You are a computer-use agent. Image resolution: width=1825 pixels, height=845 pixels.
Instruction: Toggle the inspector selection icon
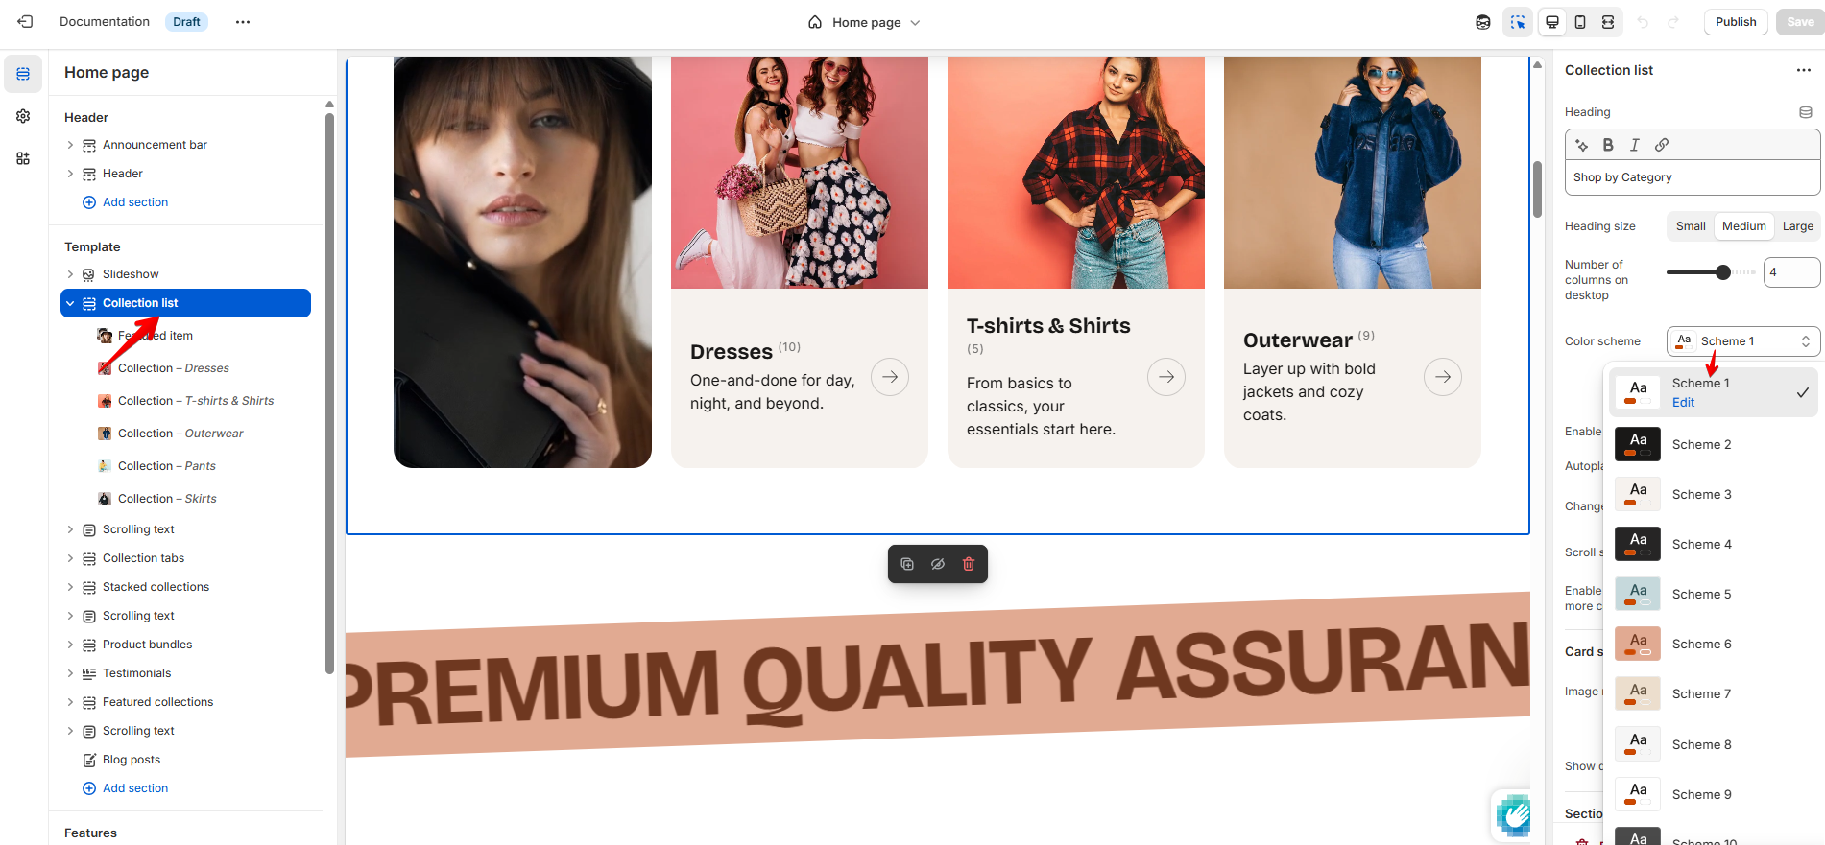1518,22
